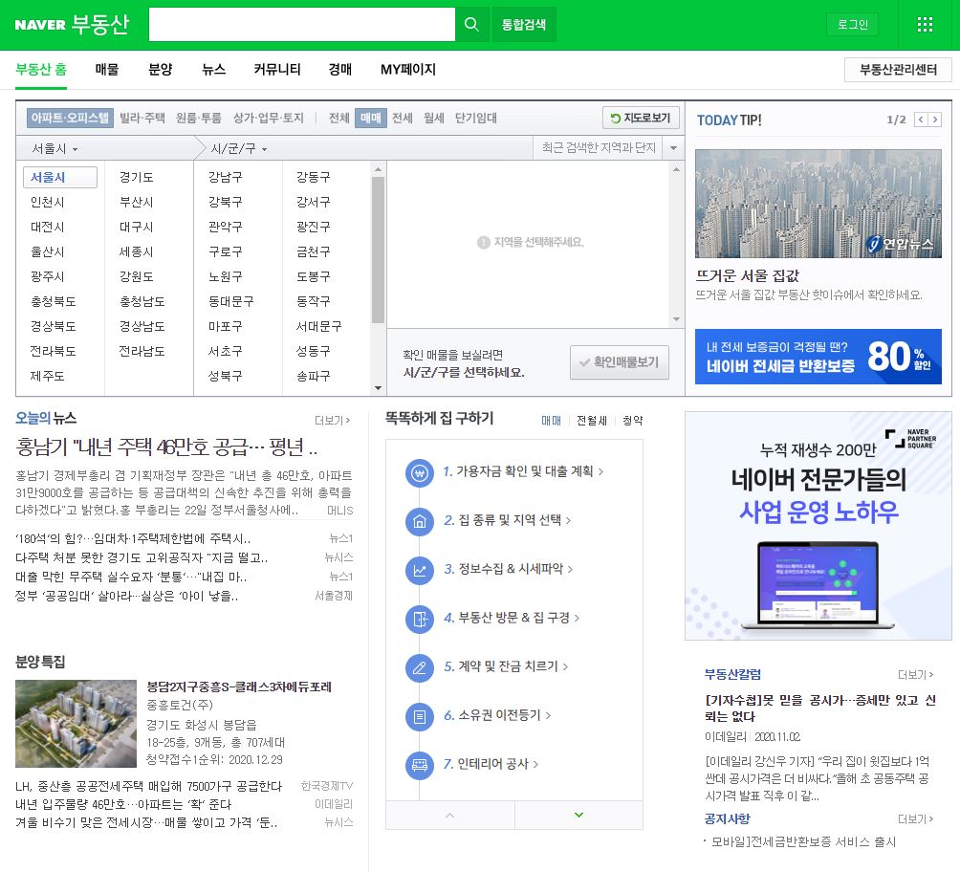Open the 분양 menu tab

tap(161, 69)
